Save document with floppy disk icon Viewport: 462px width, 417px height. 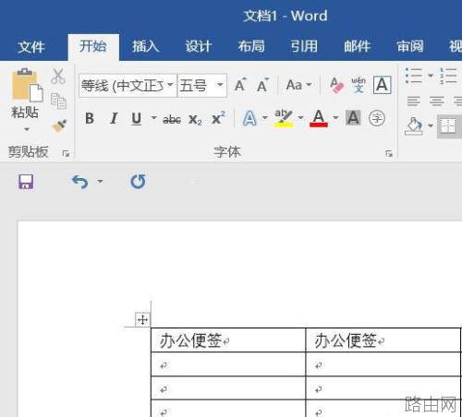pos(26,182)
